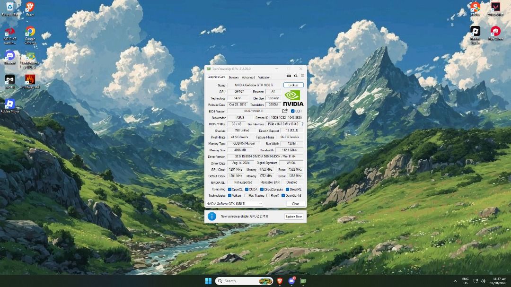Click Discord icon on the taskbar
The height and width of the screenshot is (287, 511).
291,281
